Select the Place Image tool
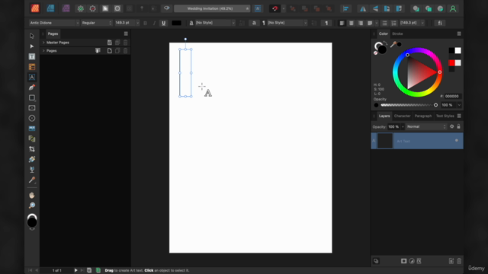Viewport: 488px width, 274px height. coord(32,129)
